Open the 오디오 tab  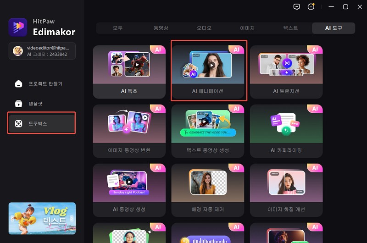click(x=204, y=28)
